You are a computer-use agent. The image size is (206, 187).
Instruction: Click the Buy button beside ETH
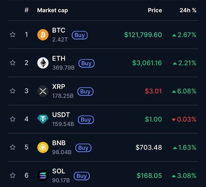point(87,64)
